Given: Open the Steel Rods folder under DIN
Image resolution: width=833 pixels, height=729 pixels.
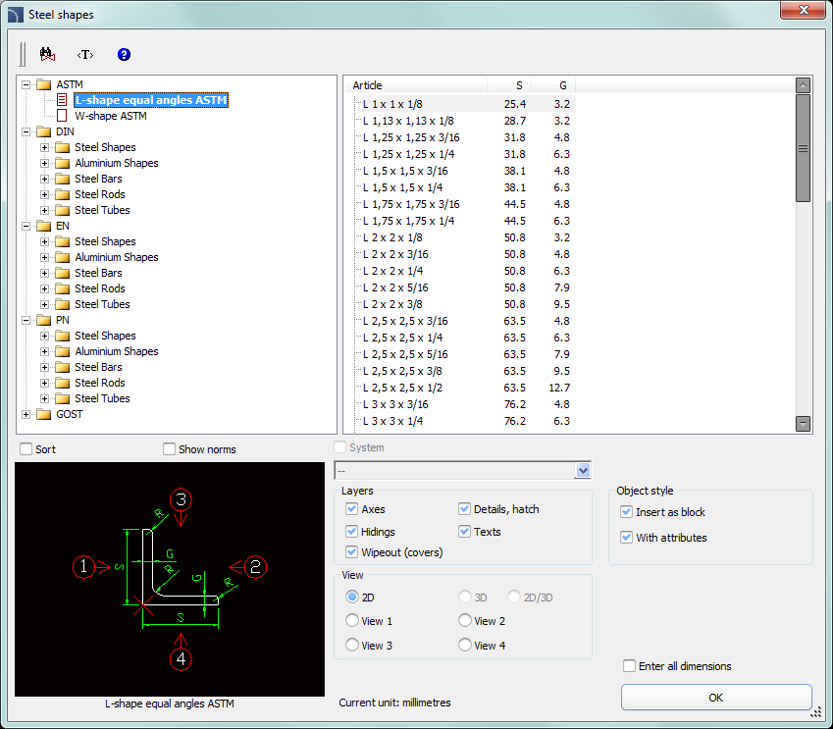Looking at the screenshot, I should 100,194.
